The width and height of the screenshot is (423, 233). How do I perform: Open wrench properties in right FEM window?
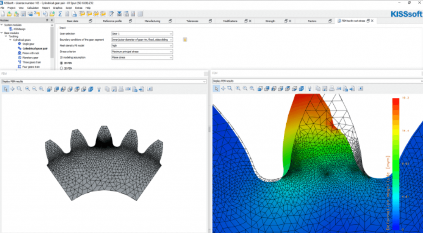point(310,88)
